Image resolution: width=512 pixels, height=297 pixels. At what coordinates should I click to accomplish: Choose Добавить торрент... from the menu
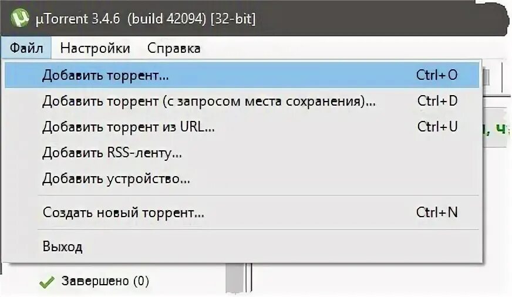click(x=242, y=75)
